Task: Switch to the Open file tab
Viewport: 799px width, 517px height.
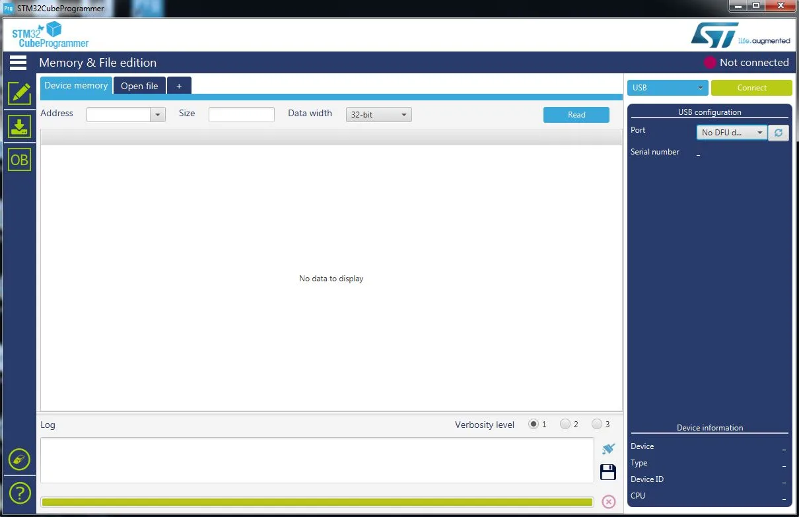Action: (x=139, y=86)
